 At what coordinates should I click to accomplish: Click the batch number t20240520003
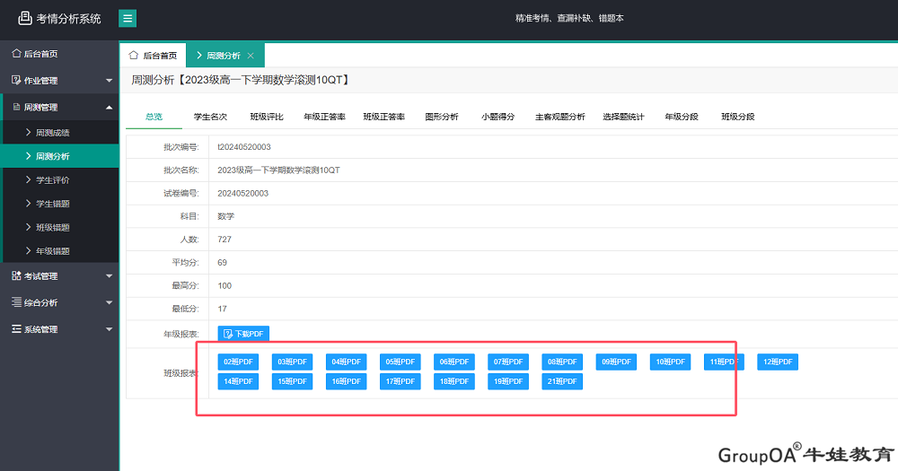coord(244,147)
